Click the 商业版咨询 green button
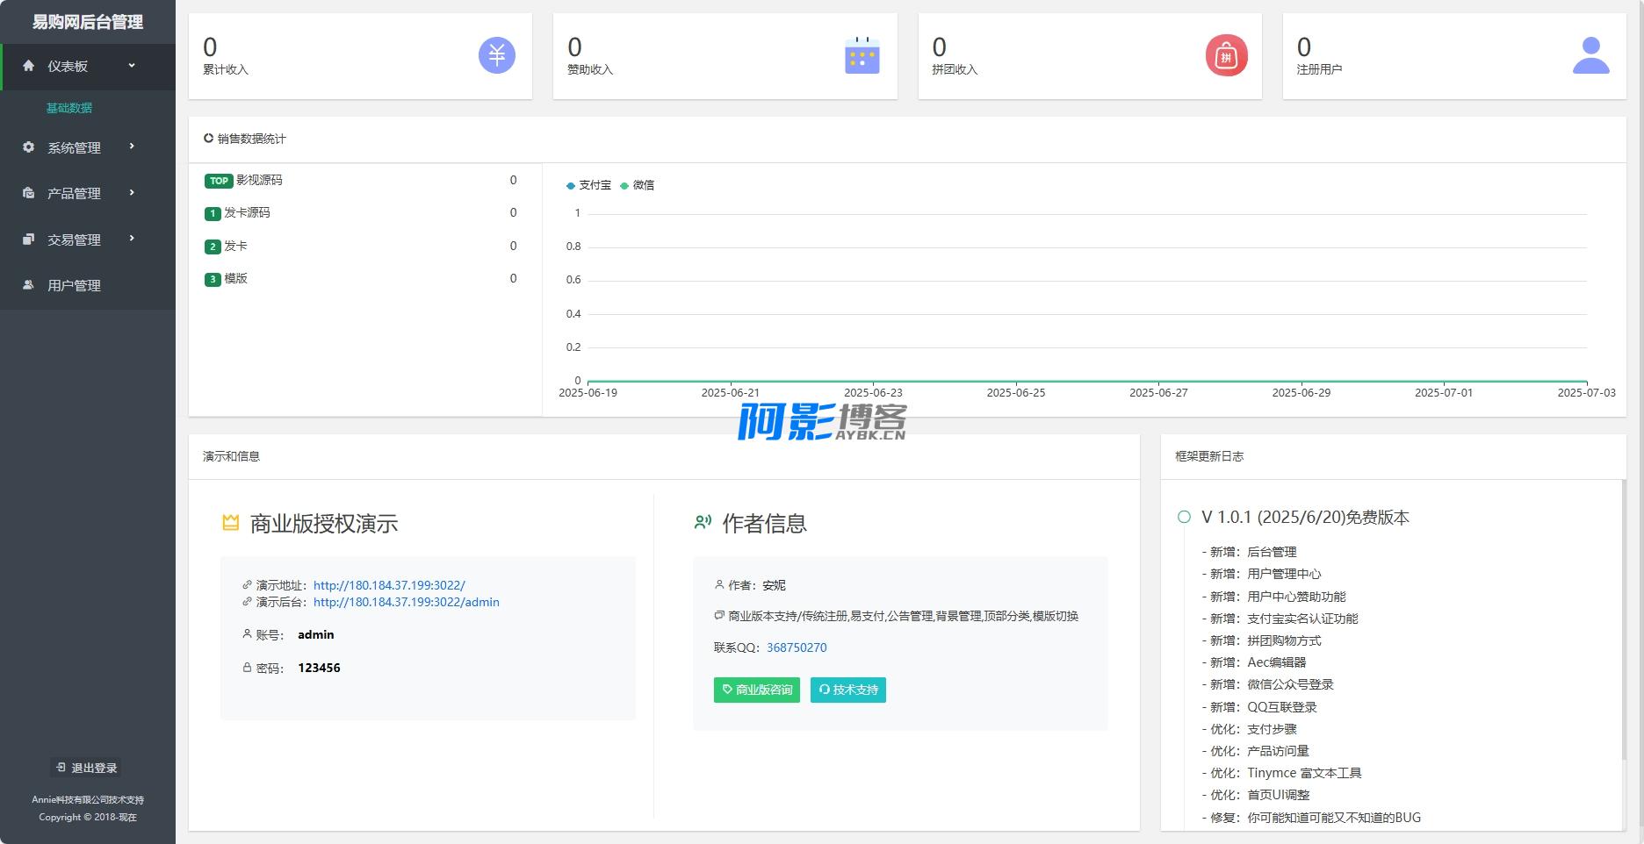 [x=756, y=690]
